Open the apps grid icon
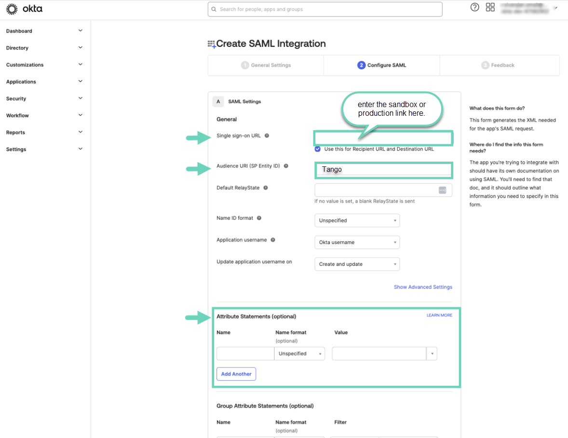Screen dimensions: 568x438 pos(490,7)
